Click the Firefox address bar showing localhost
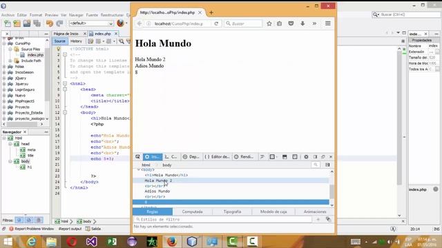Screen dimensions: 442x248 [x=180, y=23]
